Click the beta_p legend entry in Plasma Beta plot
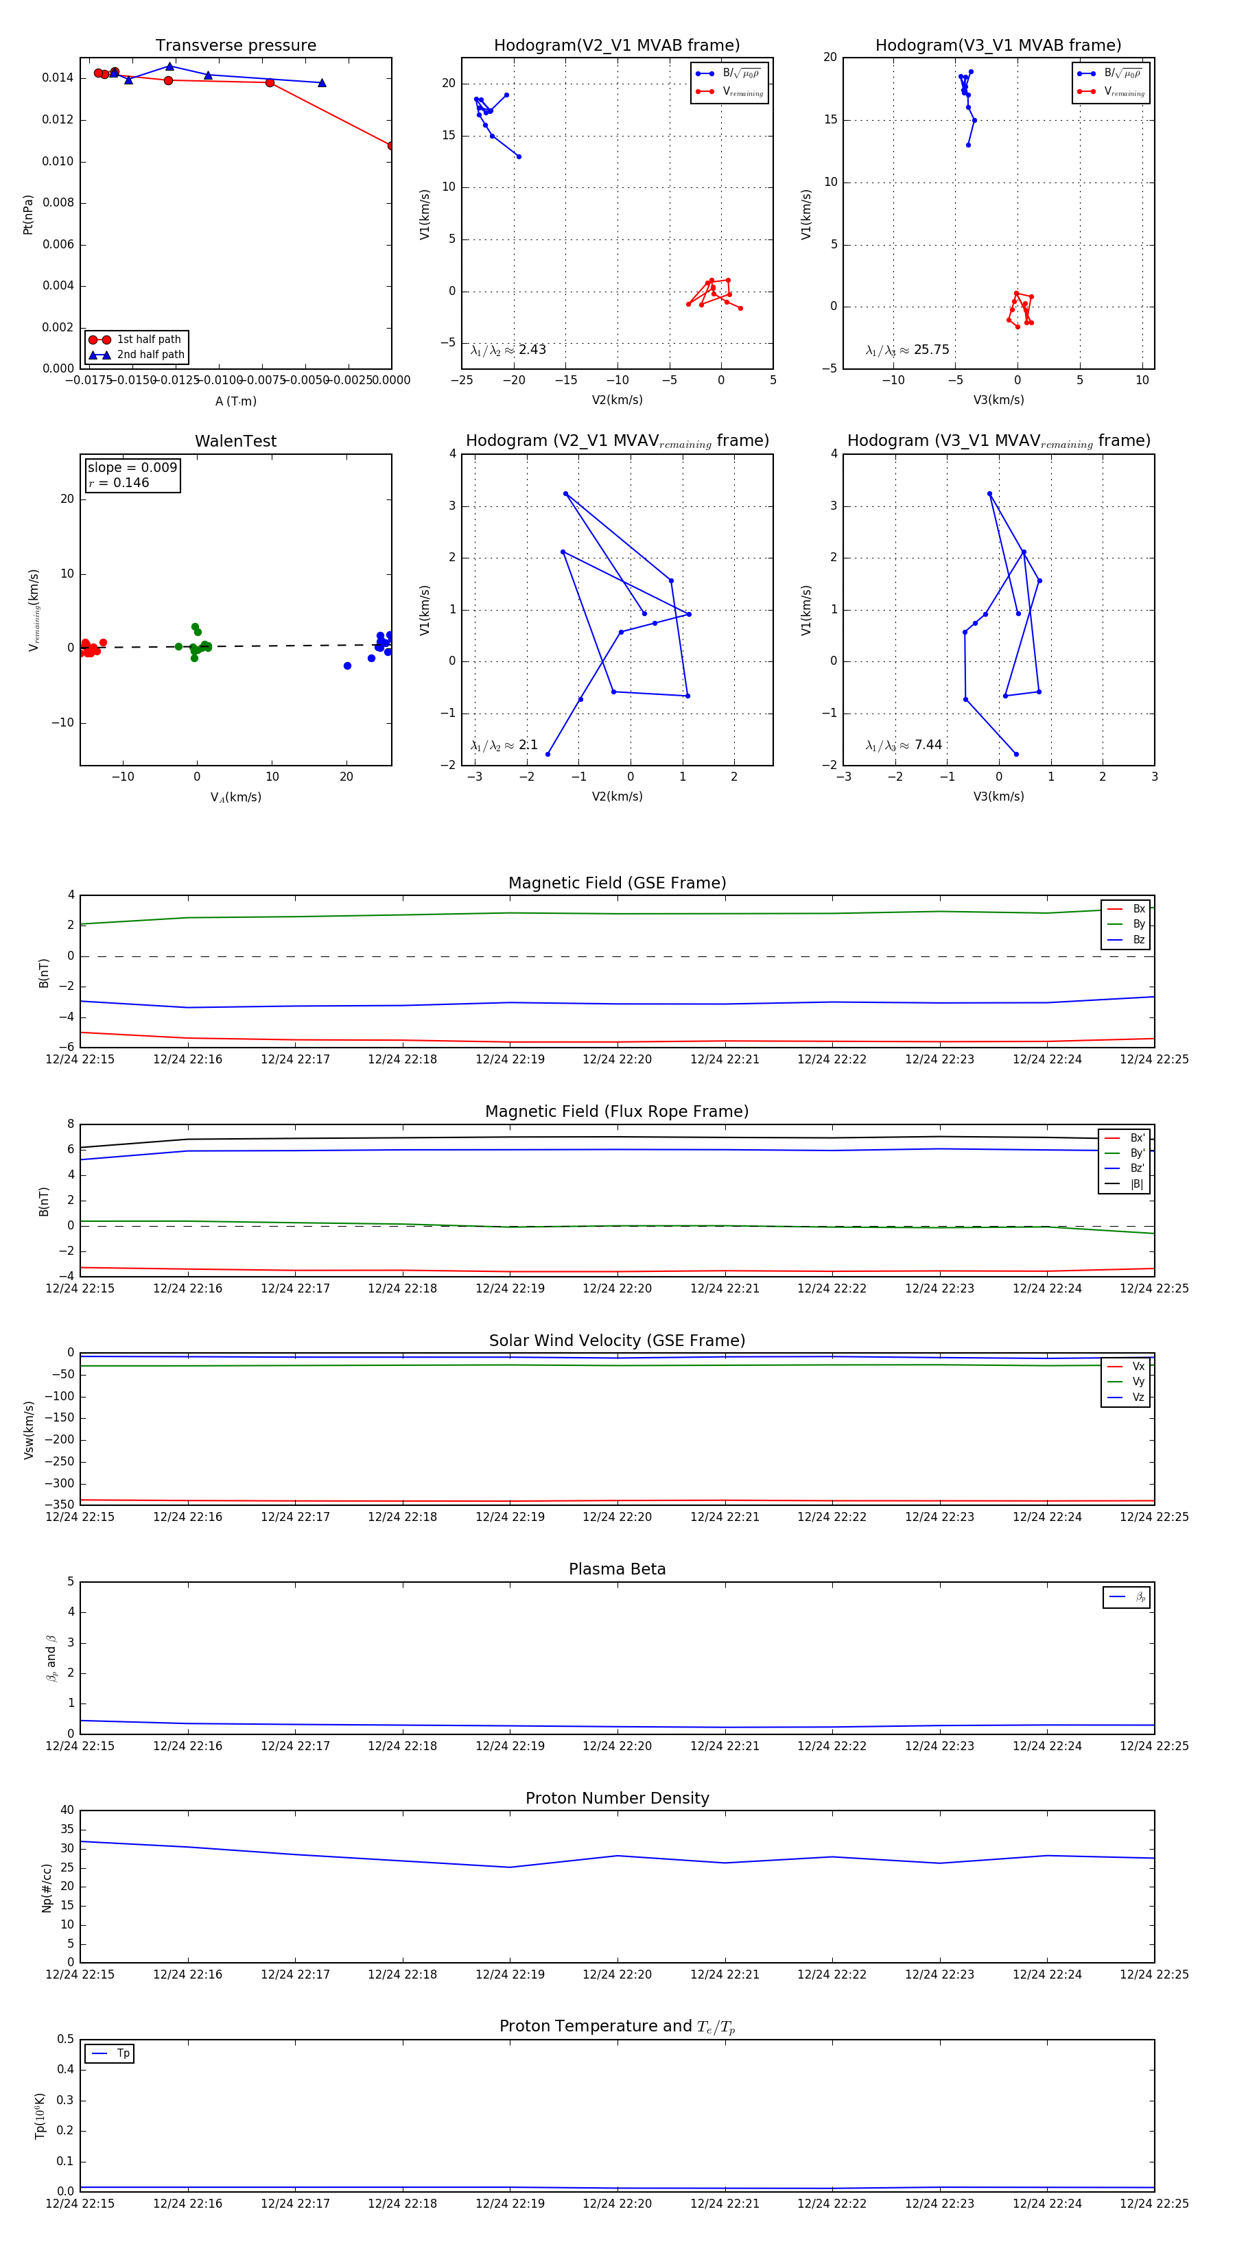 point(1127,1597)
